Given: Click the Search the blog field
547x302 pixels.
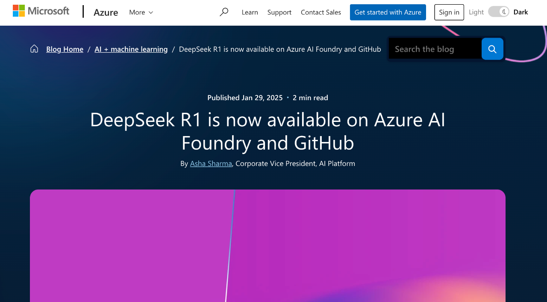Looking at the screenshot, I should point(435,49).
